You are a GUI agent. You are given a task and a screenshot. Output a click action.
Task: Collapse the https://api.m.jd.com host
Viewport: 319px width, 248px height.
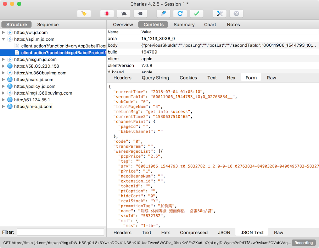click(x=3, y=39)
